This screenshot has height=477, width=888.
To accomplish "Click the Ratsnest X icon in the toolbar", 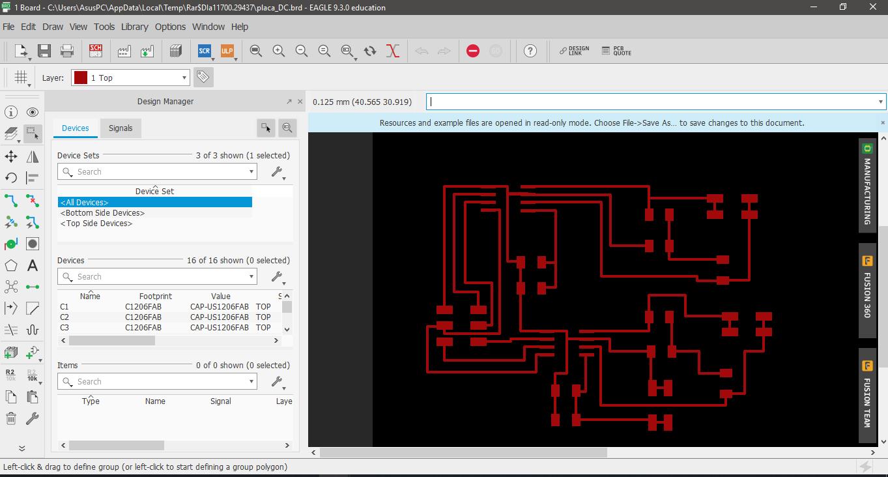I will point(392,51).
